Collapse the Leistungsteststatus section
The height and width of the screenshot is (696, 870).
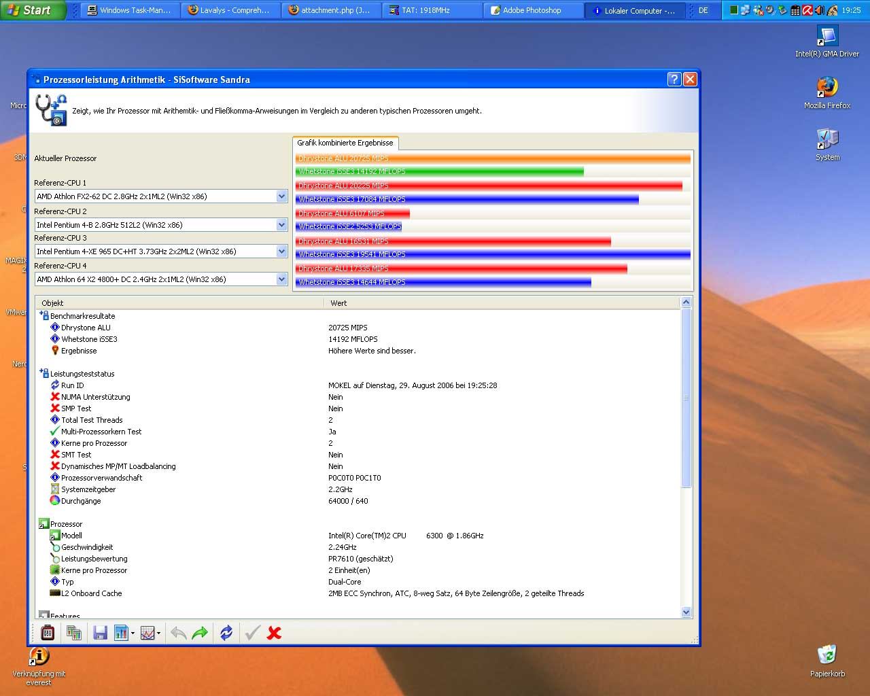tap(43, 374)
